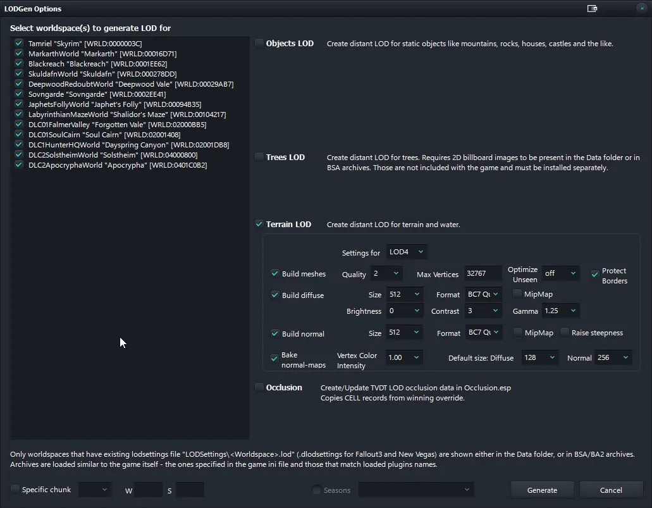Open Default size Normal 256 dropdown
This screenshot has width=652, height=508.
pyautogui.click(x=613, y=357)
